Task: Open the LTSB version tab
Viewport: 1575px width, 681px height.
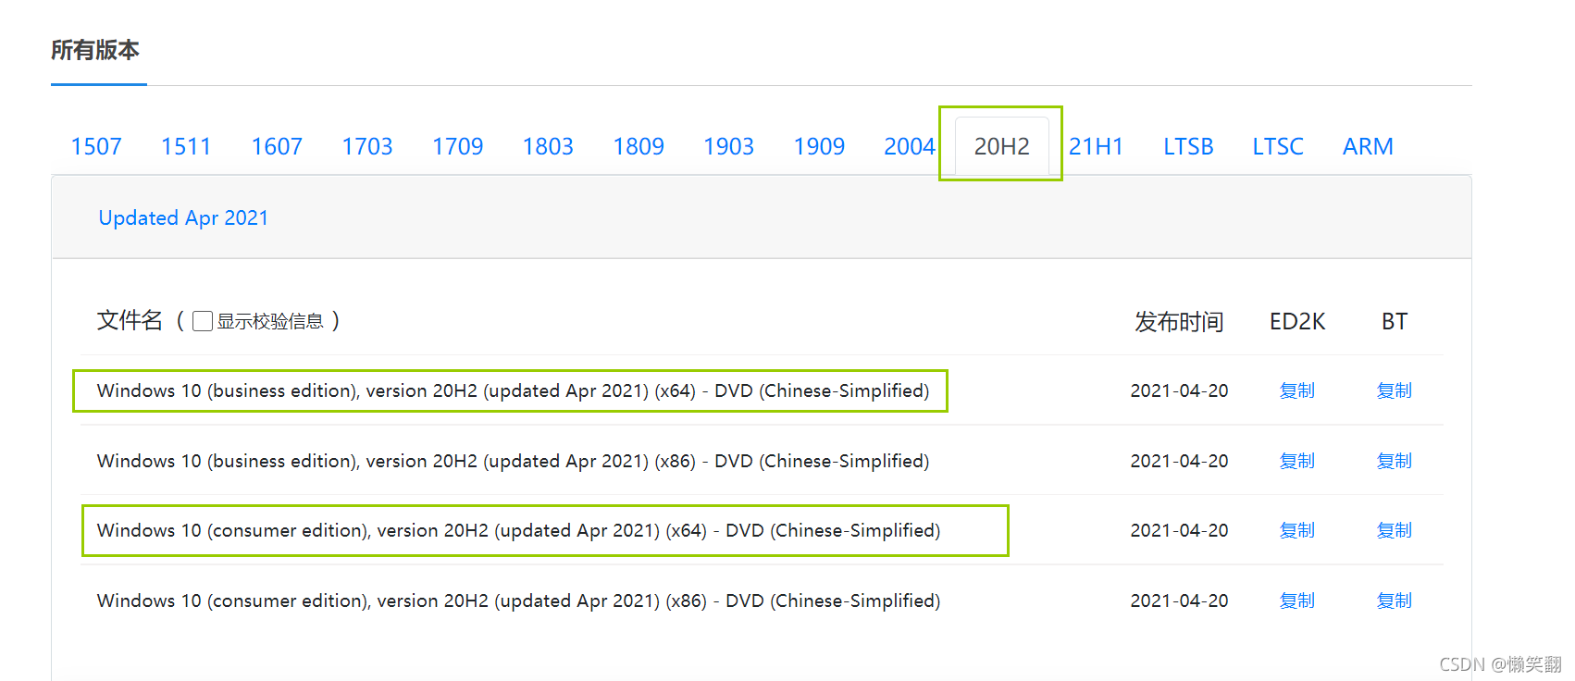Action: (x=1188, y=146)
